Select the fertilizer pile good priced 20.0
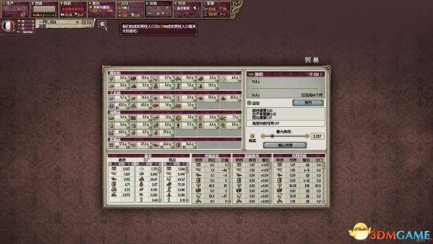The width and height of the screenshot is (433, 244). coord(231,98)
